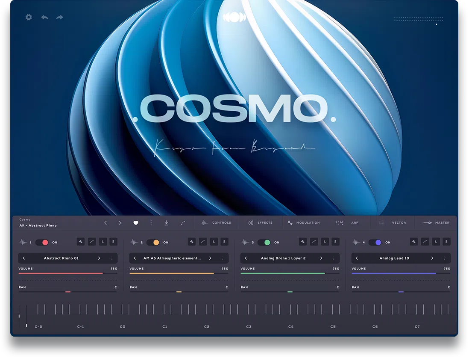The image size is (469, 358).
Task: Toggle layer 4 Analog Lead off
Action: pyautogui.click(x=375, y=242)
